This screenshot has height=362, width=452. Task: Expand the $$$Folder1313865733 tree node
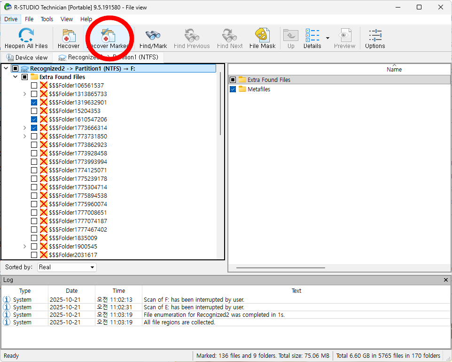point(25,94)
